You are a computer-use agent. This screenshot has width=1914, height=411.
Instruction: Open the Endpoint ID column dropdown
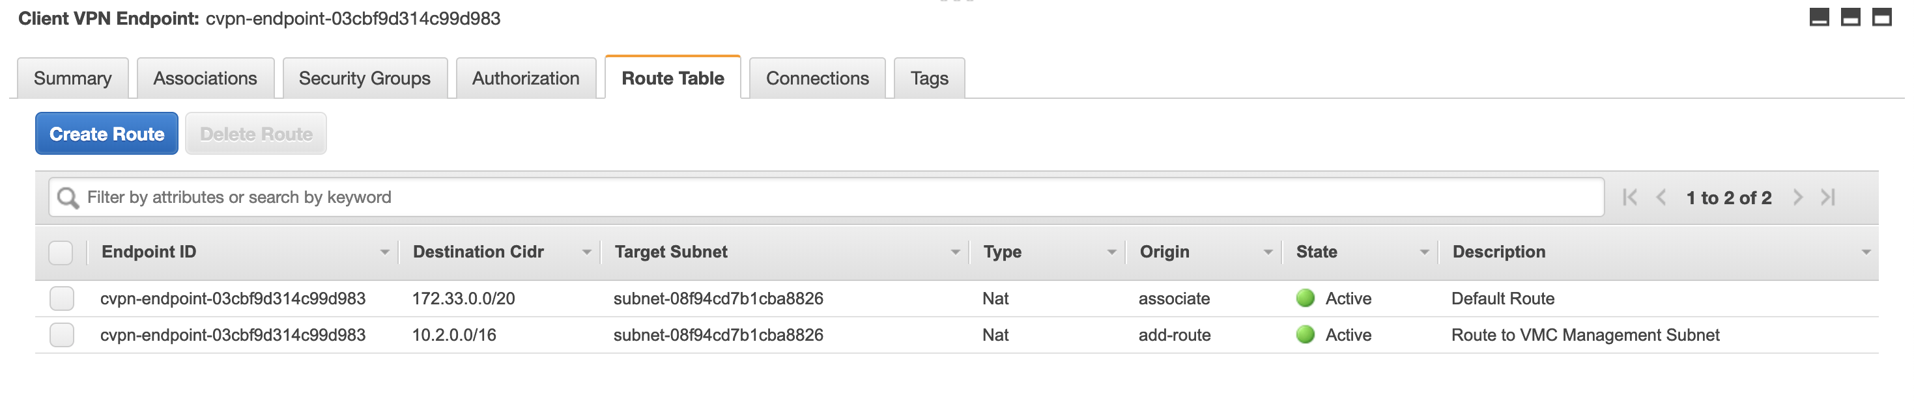[384, 253]
